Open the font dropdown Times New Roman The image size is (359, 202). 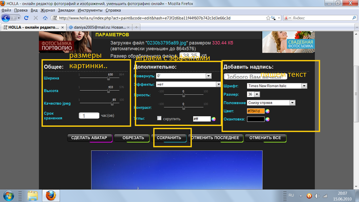tap(304, 86)
